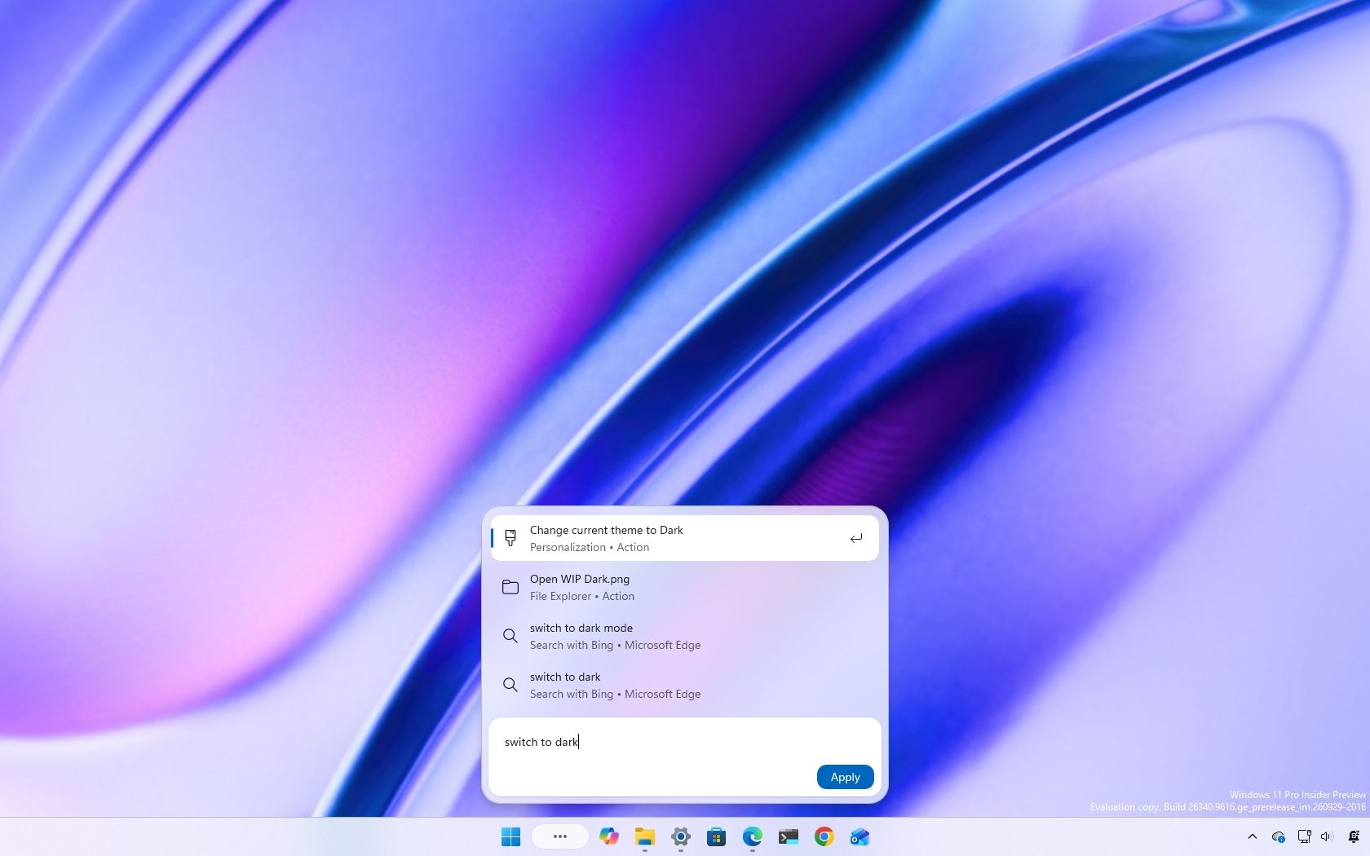Expand hidden system tray icons chevron
The width and height of the screenshot is (1370, 856).
click(x=1253, y=836)
